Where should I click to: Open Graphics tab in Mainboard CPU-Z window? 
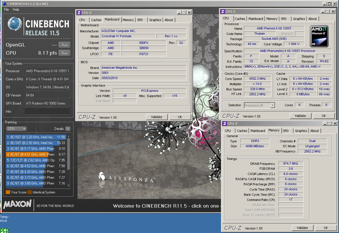tap(155, 20)
